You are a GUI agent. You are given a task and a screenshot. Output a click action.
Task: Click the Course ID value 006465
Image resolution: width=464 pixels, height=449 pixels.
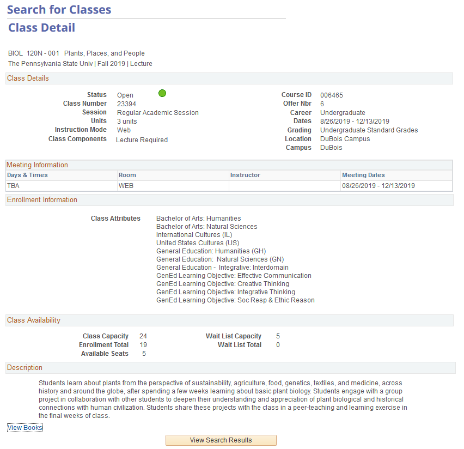click(x=332, y=94)
